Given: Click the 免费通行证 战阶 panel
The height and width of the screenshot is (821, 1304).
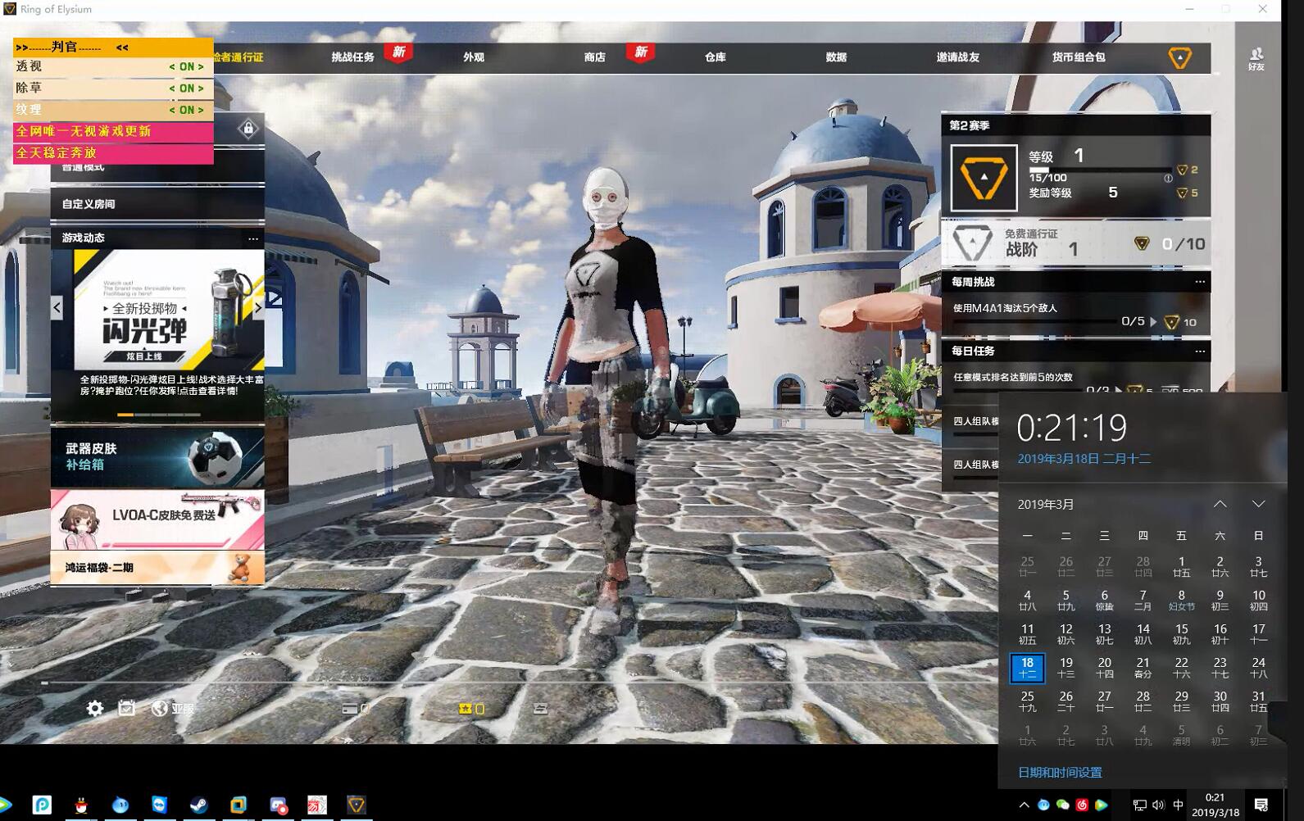Looking at the screenshot, I should (x=1076, y=244).
